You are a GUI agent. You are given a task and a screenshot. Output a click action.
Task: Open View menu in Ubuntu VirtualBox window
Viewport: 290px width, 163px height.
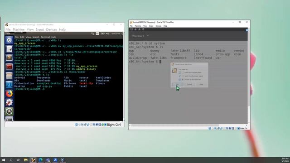pyautogui.click(x=30, y=29)
